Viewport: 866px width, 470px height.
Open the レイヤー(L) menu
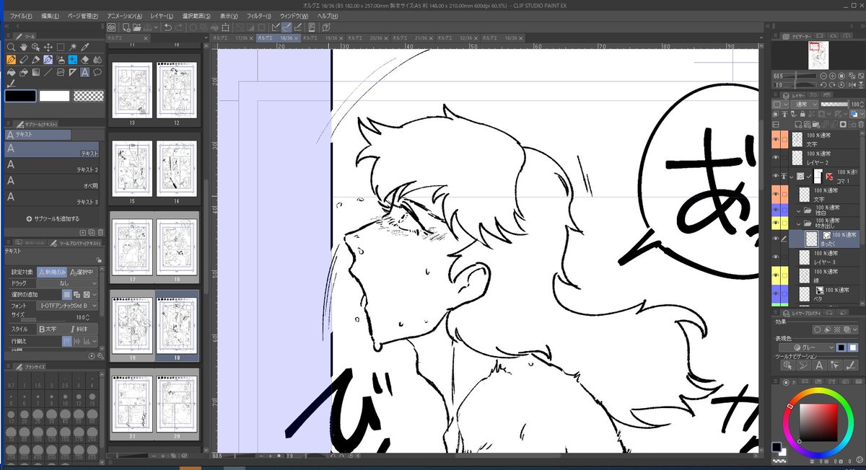[x=161, y=15]
